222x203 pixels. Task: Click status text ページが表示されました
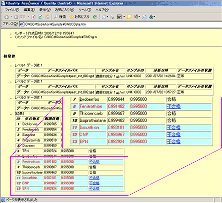(x=22, y=200)
